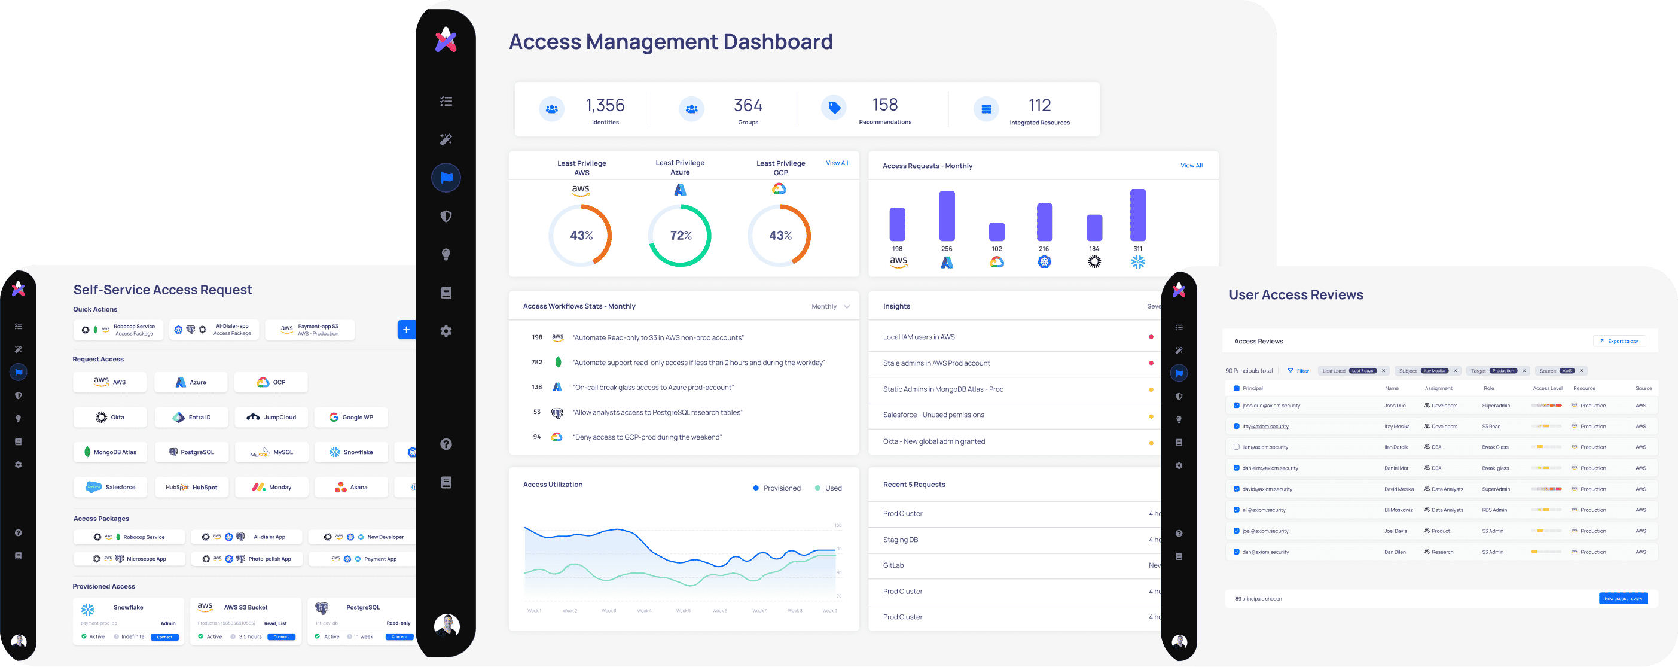Select the MongoDB Atlas request tile
The width and height of the screenshot is (1678, 667).
[x=111, y=452]
